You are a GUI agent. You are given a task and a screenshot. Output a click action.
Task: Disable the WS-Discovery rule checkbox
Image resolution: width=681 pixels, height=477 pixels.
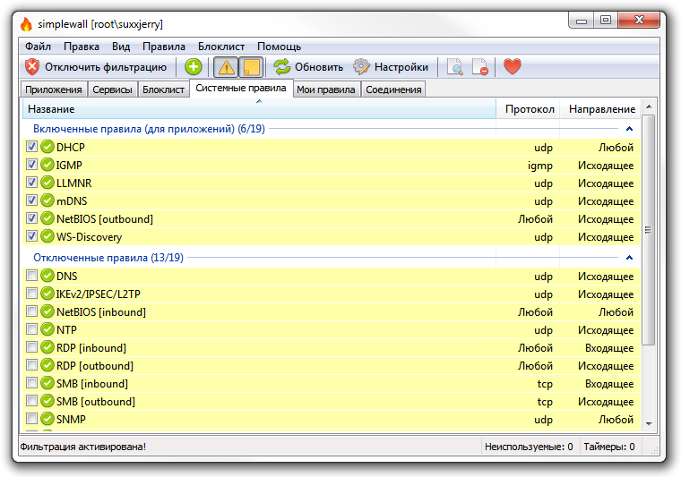click(32, 236)
